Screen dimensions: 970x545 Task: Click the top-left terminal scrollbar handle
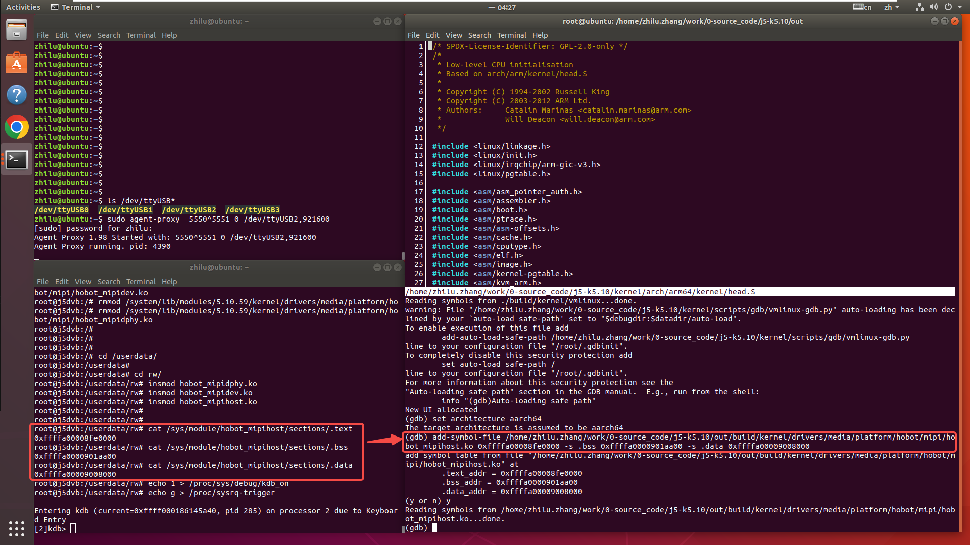click(403, 256)
